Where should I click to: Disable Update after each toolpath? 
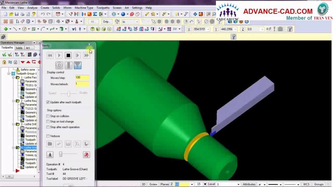click(48, 102)
